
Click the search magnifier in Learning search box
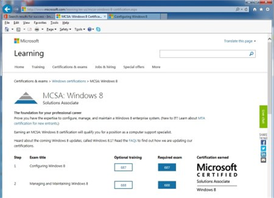click(251, 54)
